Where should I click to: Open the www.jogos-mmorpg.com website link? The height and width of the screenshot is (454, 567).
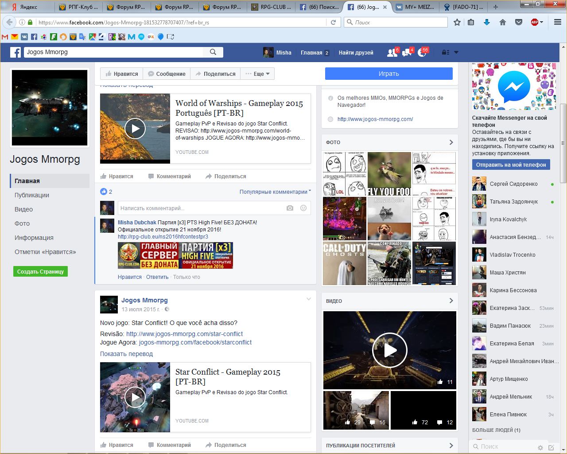click(375, 119)
